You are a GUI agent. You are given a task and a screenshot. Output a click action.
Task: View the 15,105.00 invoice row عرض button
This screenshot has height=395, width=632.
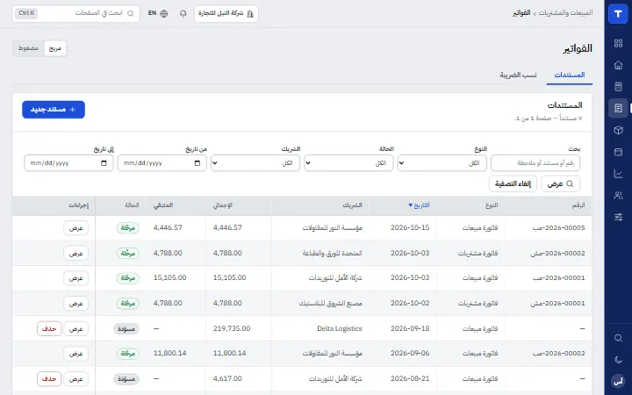coord(75,278)
